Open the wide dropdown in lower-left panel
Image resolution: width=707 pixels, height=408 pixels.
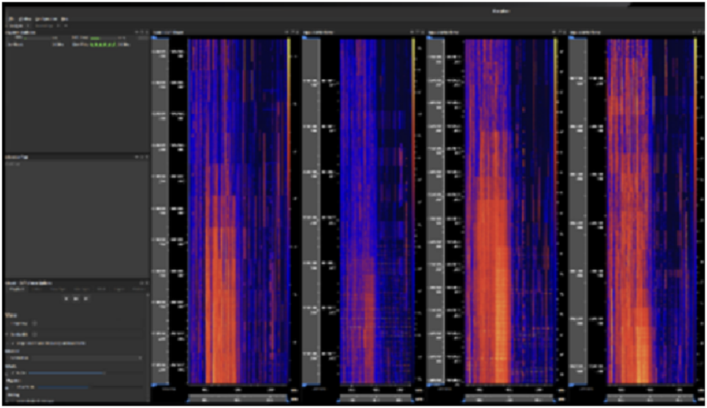74,357
